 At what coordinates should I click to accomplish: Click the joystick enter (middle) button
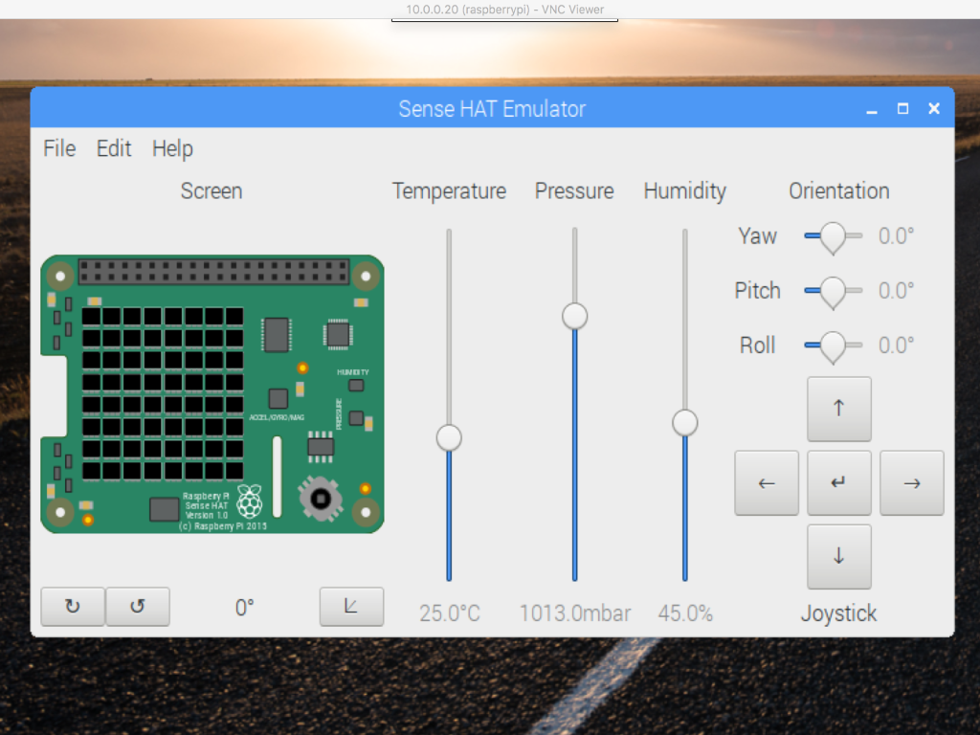(838, 482)
